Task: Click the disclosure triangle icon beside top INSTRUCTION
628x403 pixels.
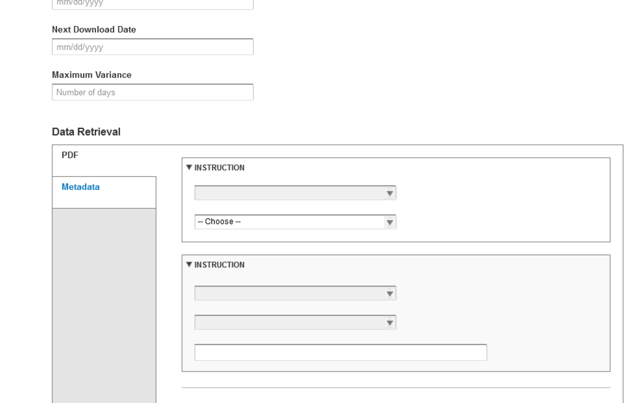Action: (190, 167)
